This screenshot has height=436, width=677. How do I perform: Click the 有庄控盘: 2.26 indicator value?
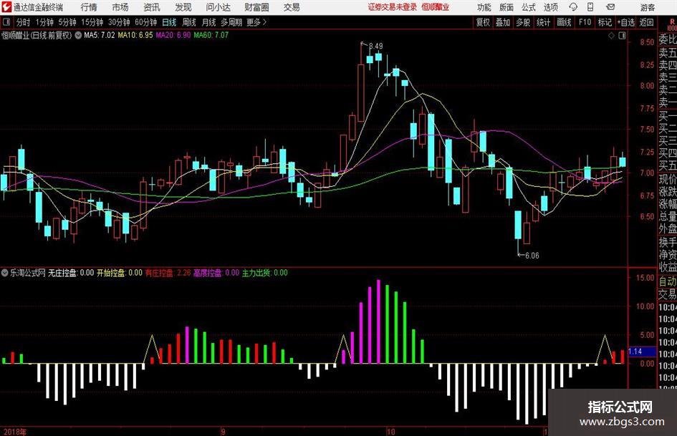(x=168, y=273)
